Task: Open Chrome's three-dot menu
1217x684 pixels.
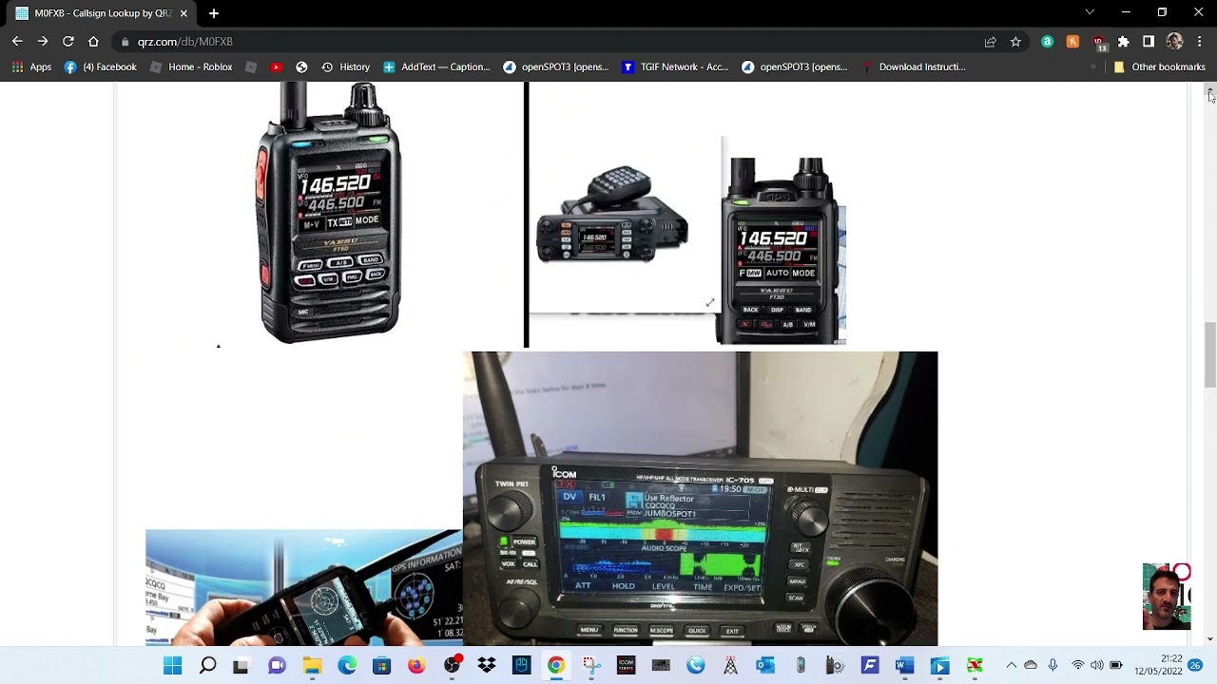Action: click(1200, 42)
